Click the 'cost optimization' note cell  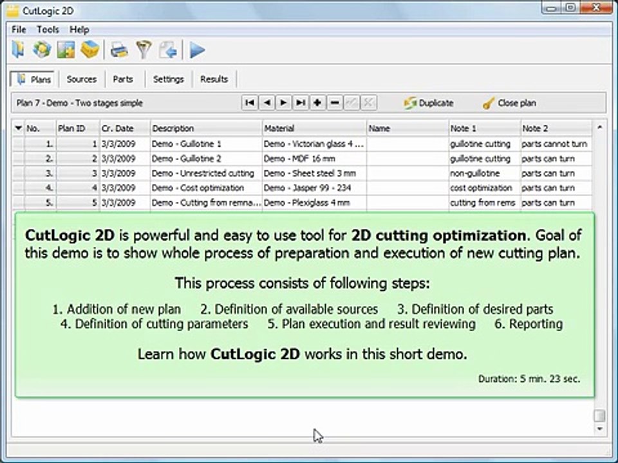coord(484,188)
